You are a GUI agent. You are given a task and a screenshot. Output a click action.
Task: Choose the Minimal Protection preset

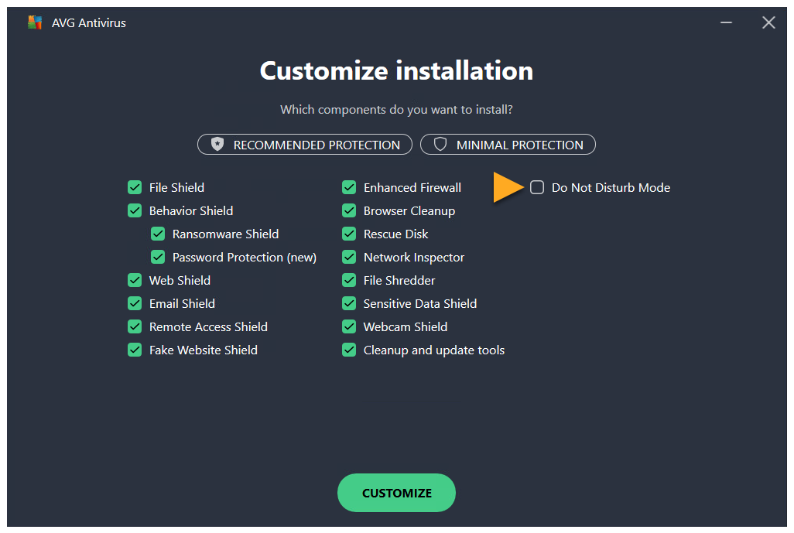coord(508,145)
